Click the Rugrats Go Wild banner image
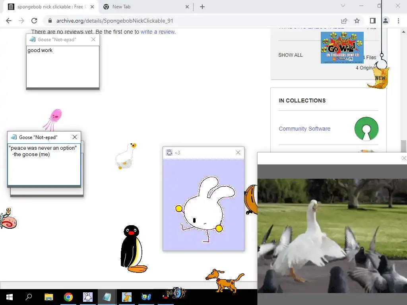 (x=342, y=48)
